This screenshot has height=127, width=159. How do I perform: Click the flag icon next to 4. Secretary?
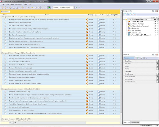[x=129, y=28]
